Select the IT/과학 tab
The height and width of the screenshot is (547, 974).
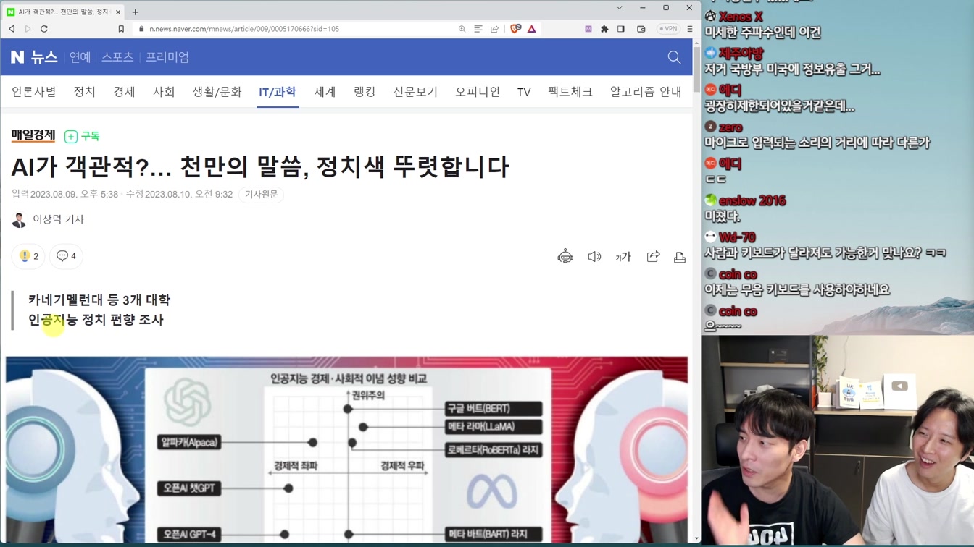point(278,92)
